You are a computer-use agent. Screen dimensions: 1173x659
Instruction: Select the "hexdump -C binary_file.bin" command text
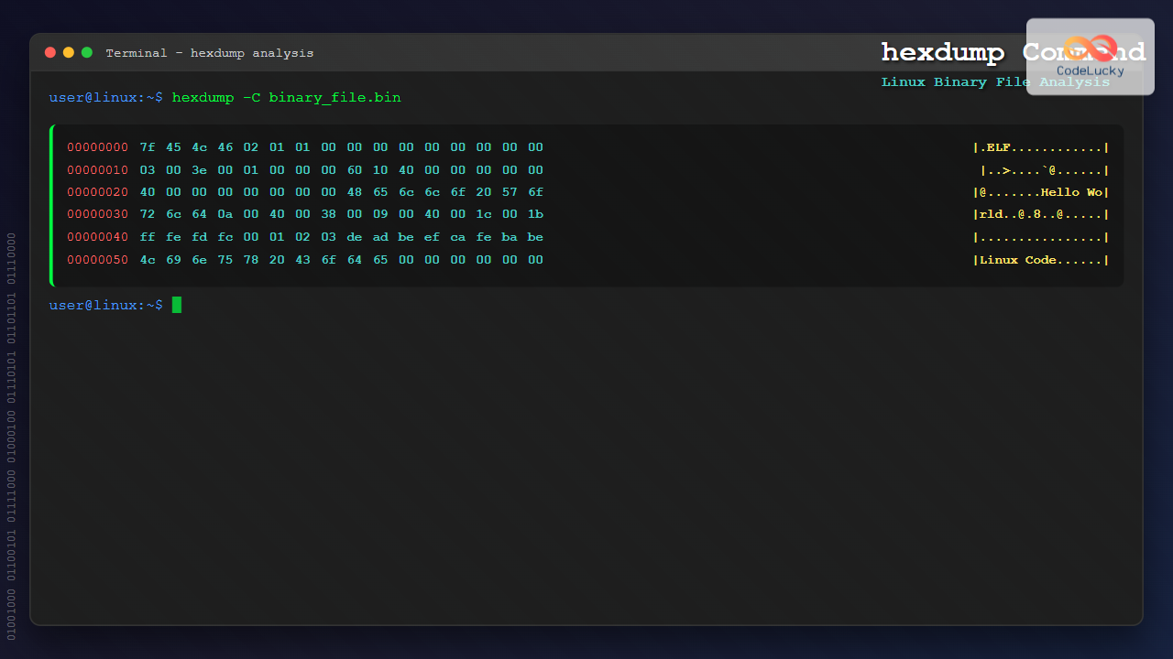286,97
